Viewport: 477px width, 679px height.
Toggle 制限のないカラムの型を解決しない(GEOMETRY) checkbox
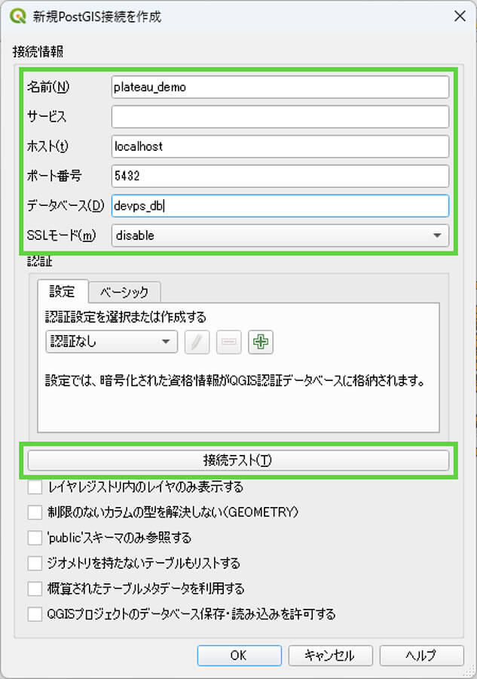coord(35,512)
